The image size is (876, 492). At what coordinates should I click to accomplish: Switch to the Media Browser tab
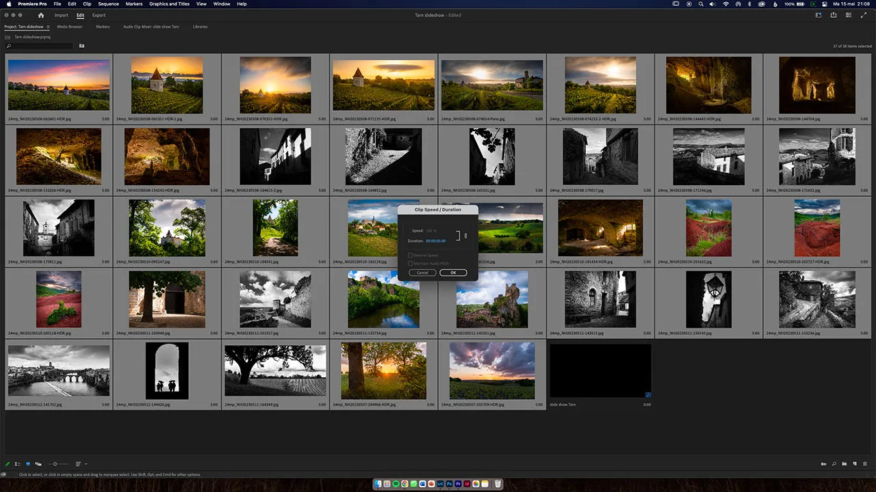tap(70, 27)
